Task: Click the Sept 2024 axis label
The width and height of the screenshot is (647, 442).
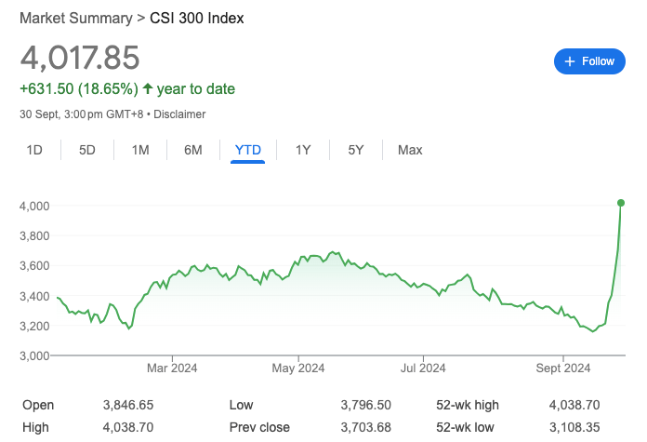Action: click(x=562, y=368)
